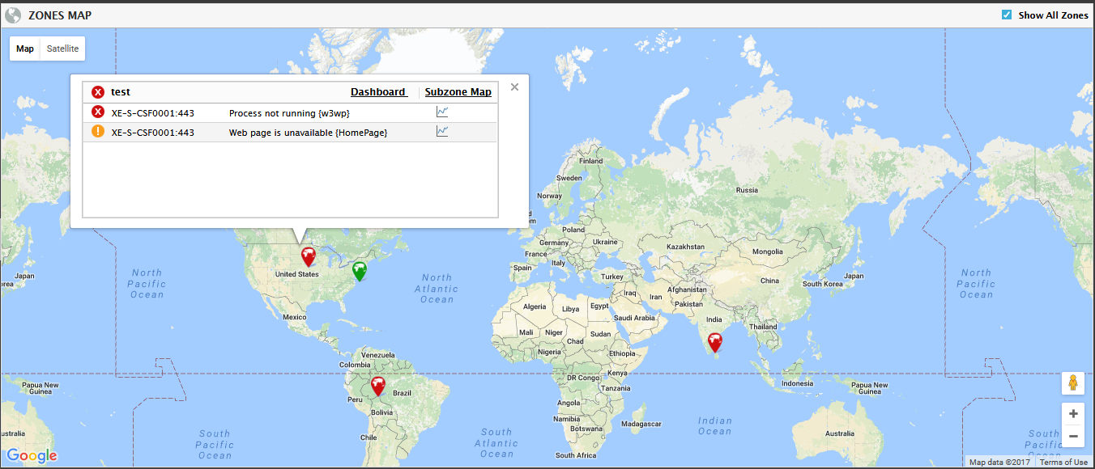This screenshot has width=1095, height=469.
Task: Click the Map data ©2017 text
Action: (999, 463)
